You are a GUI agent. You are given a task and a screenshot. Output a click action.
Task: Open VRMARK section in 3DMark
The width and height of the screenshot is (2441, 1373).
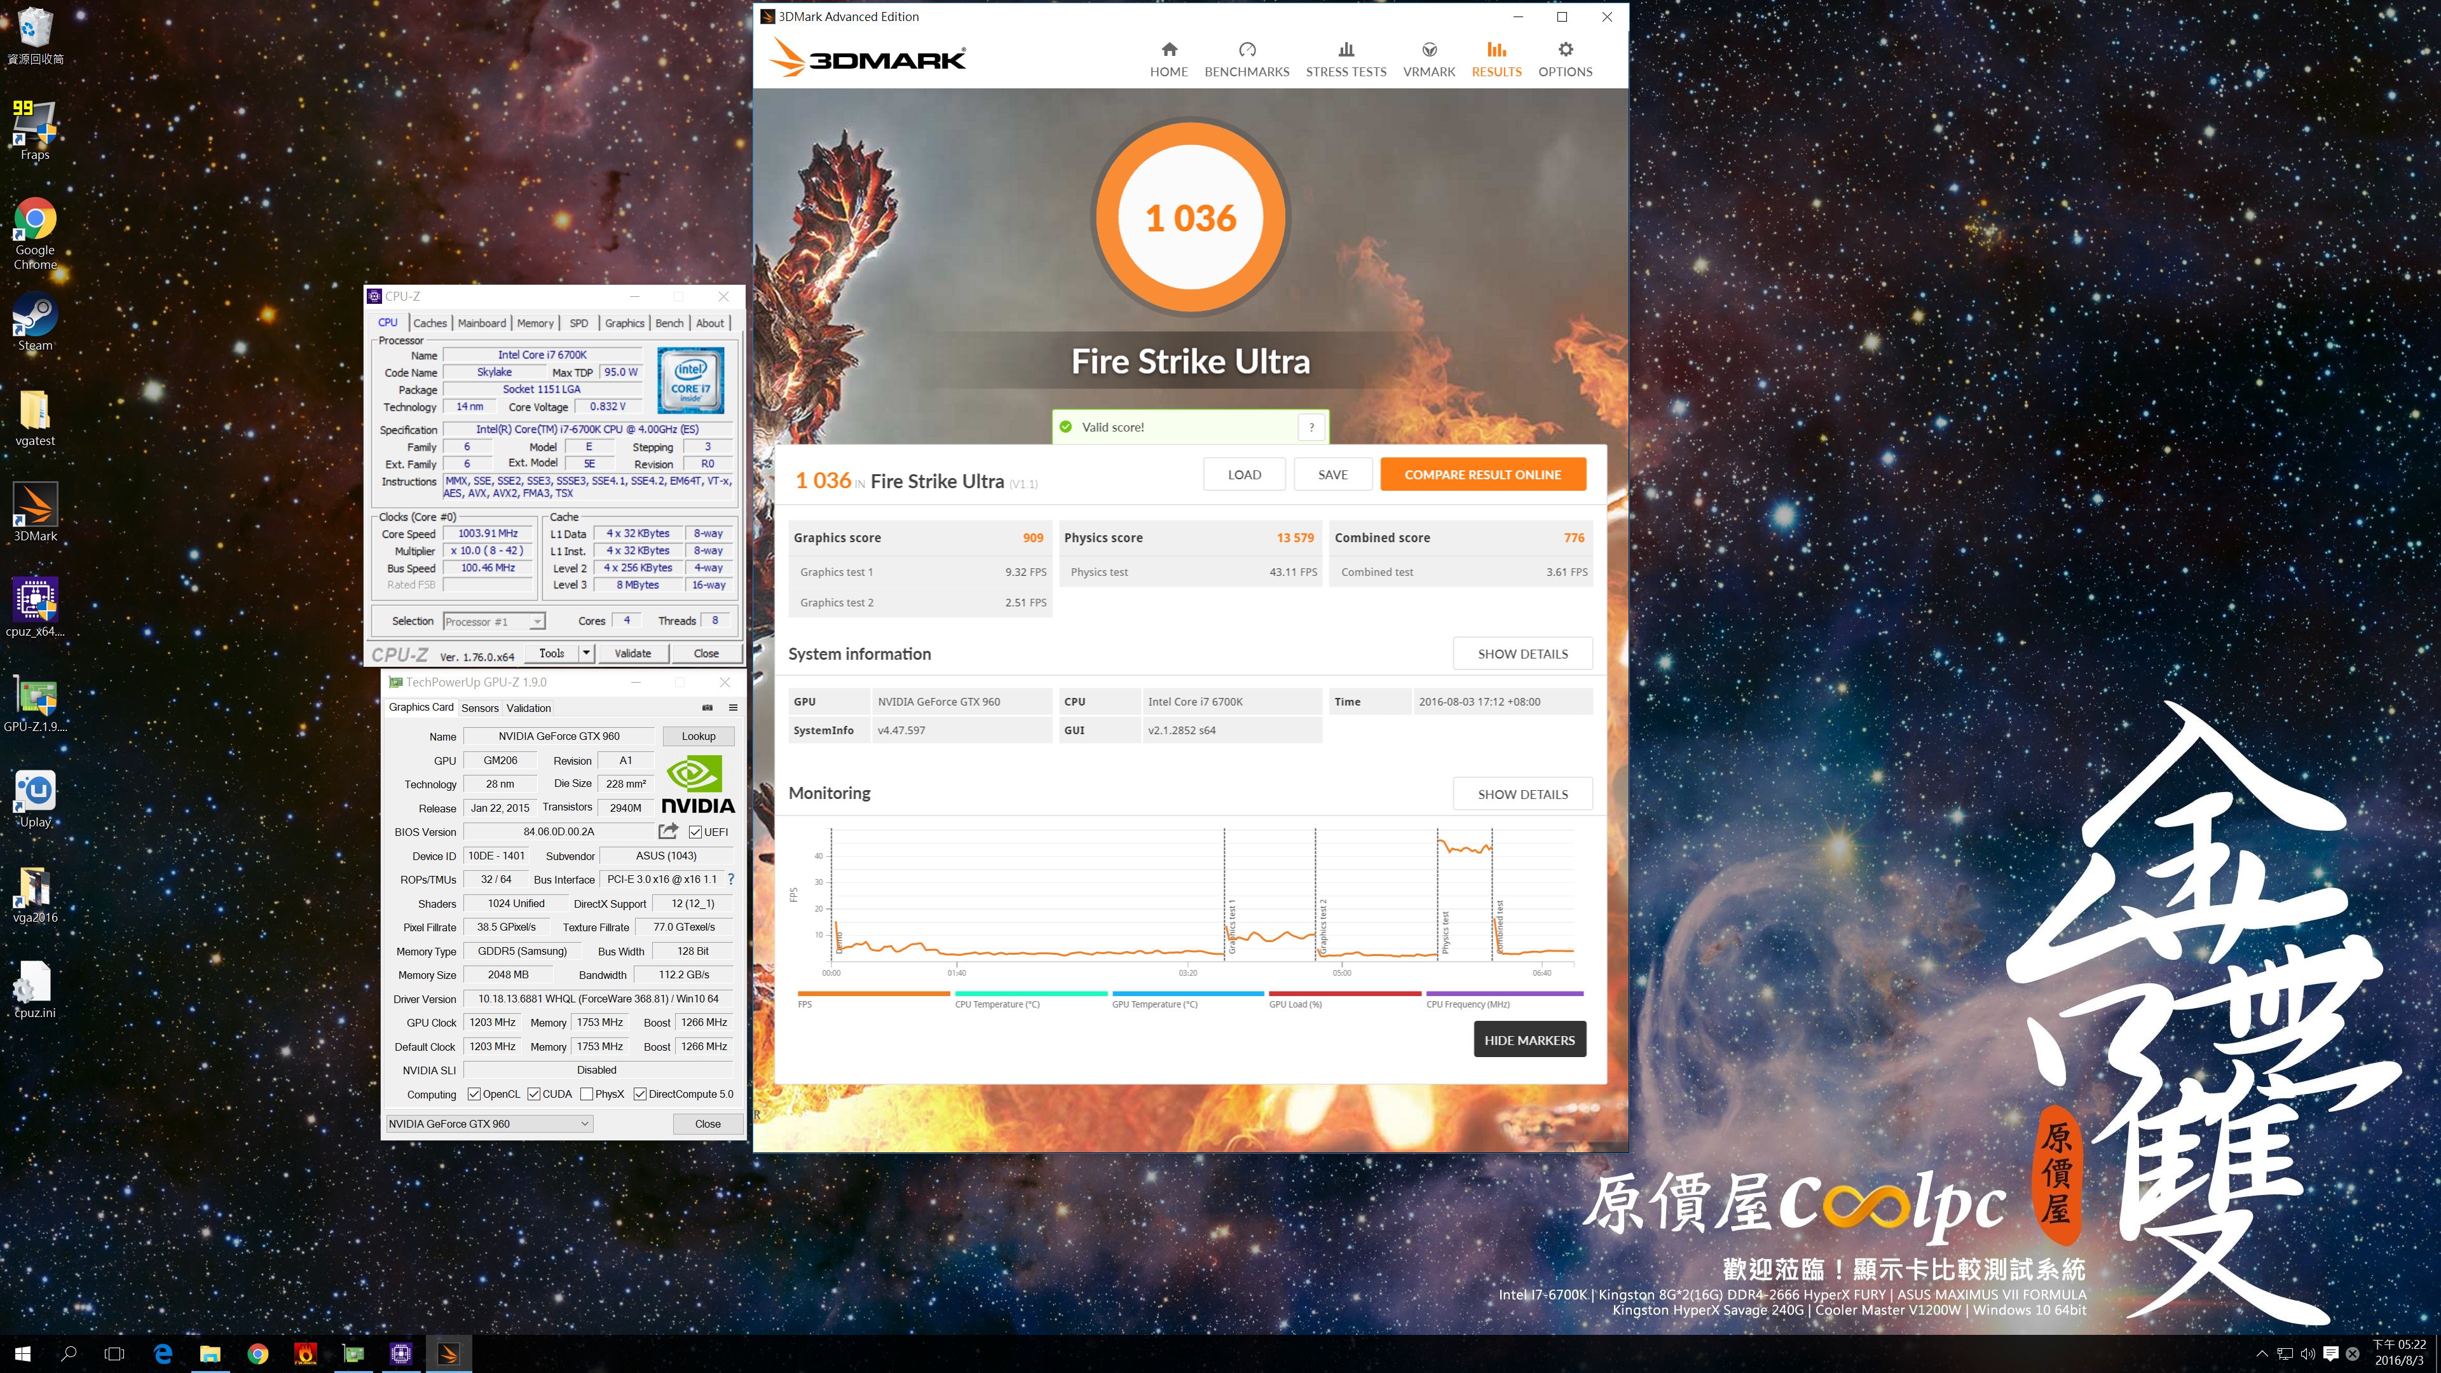tap(1428, 60)
